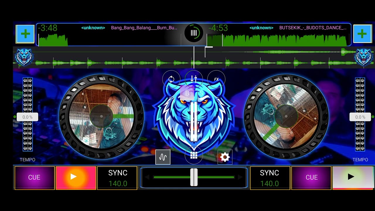Tap the right tiger logo icon
Image resolution: width=375 pixels, height=211 pixels.
[x=363, y=57]
